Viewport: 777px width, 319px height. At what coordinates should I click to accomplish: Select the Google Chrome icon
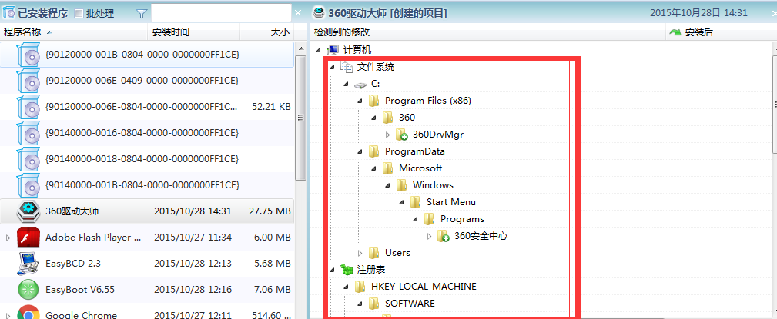coord(29,313)
